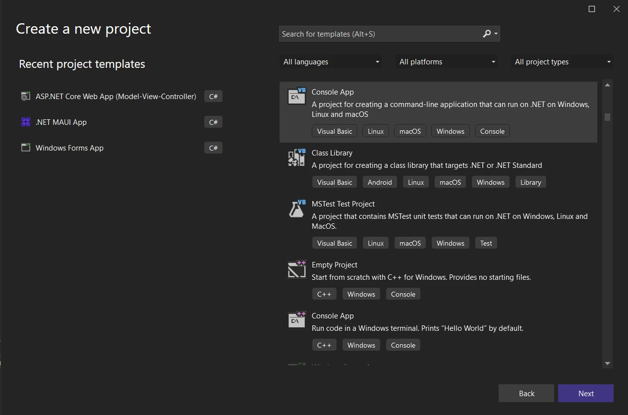Open the All languages dropdown

(331, 62)
